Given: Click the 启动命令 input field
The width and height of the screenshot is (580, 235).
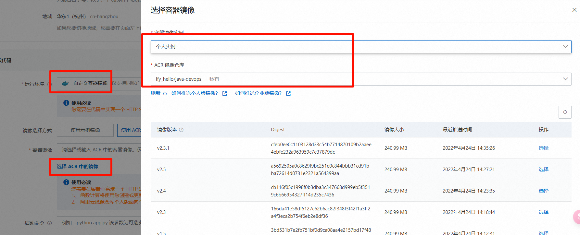Looking at the screenshot, I should tap(99, 223).
